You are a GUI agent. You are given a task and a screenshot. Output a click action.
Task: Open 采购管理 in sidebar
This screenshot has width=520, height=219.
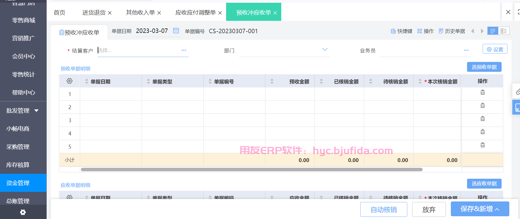(x=18, y=147)
